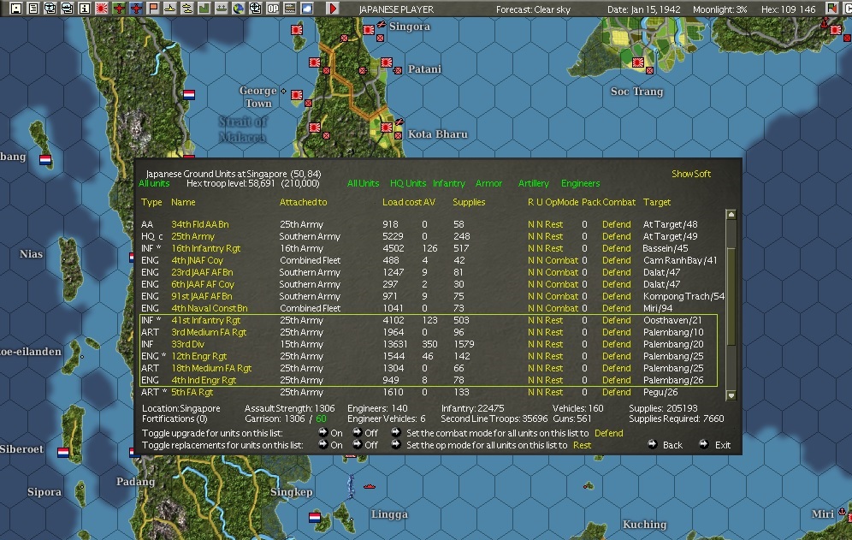Click the red anchor icon at Miri
Image resolution: width=852 pixels, height=540 pixels.
point(842,512)
